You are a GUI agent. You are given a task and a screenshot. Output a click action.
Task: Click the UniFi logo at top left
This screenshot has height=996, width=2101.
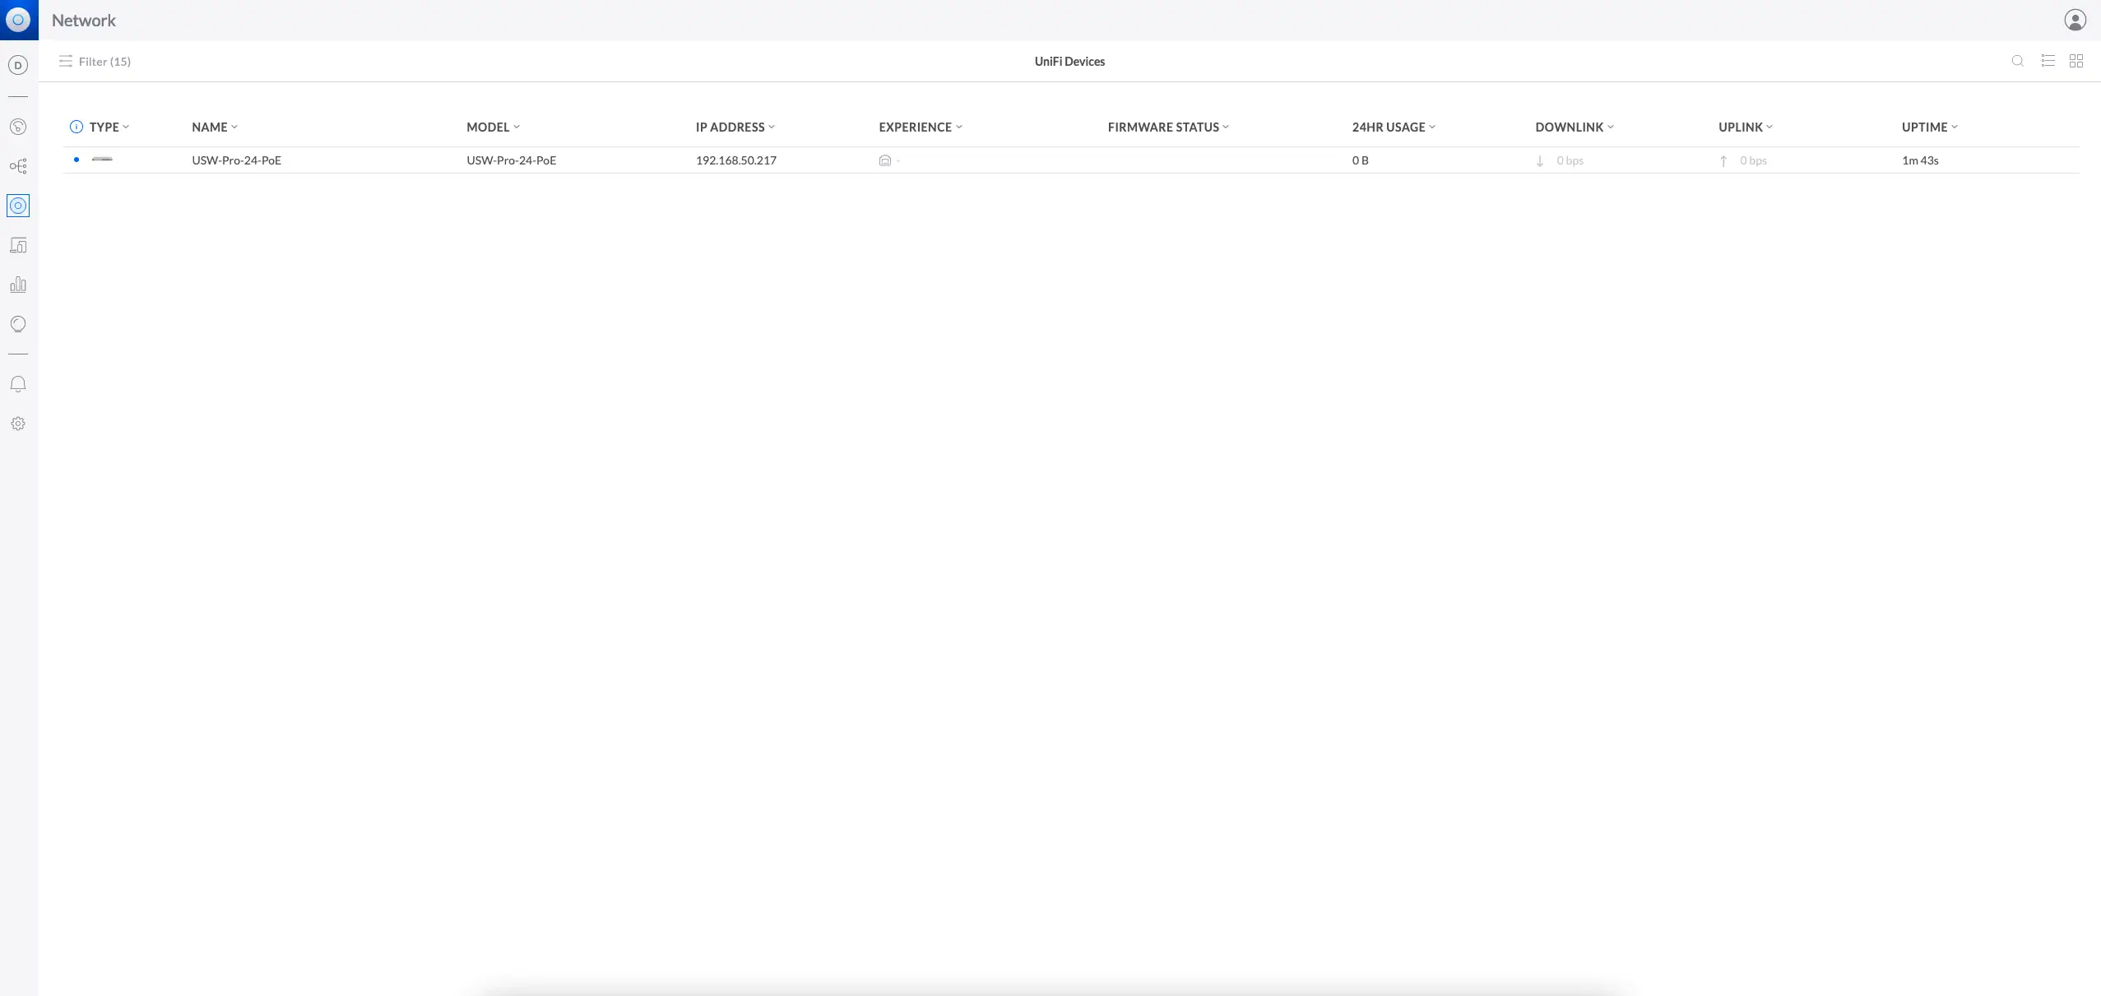[x=18, y=20]
